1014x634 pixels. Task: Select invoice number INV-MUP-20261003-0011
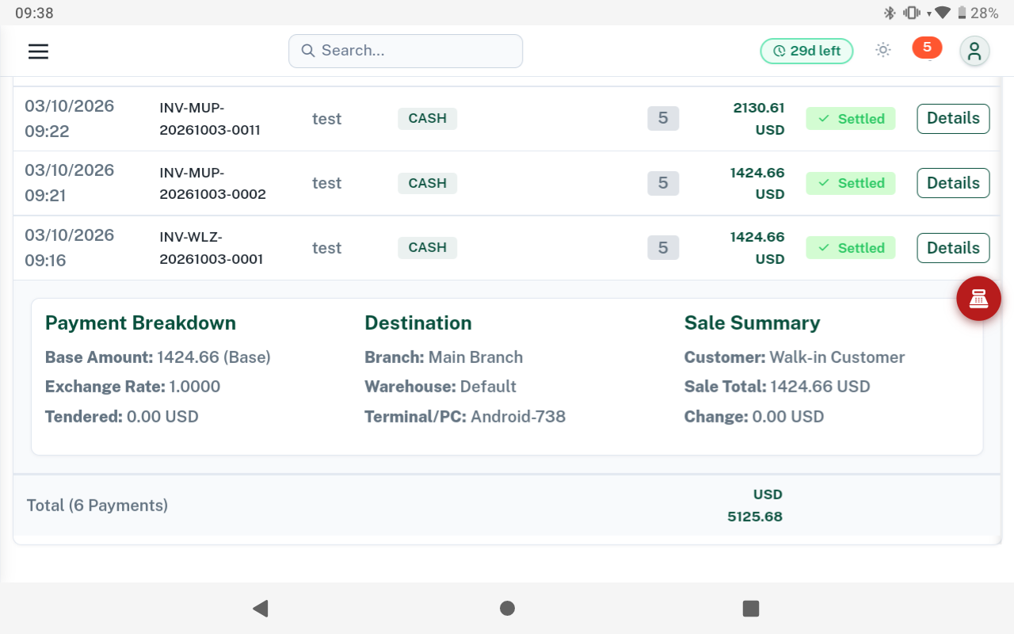(210, 119)
